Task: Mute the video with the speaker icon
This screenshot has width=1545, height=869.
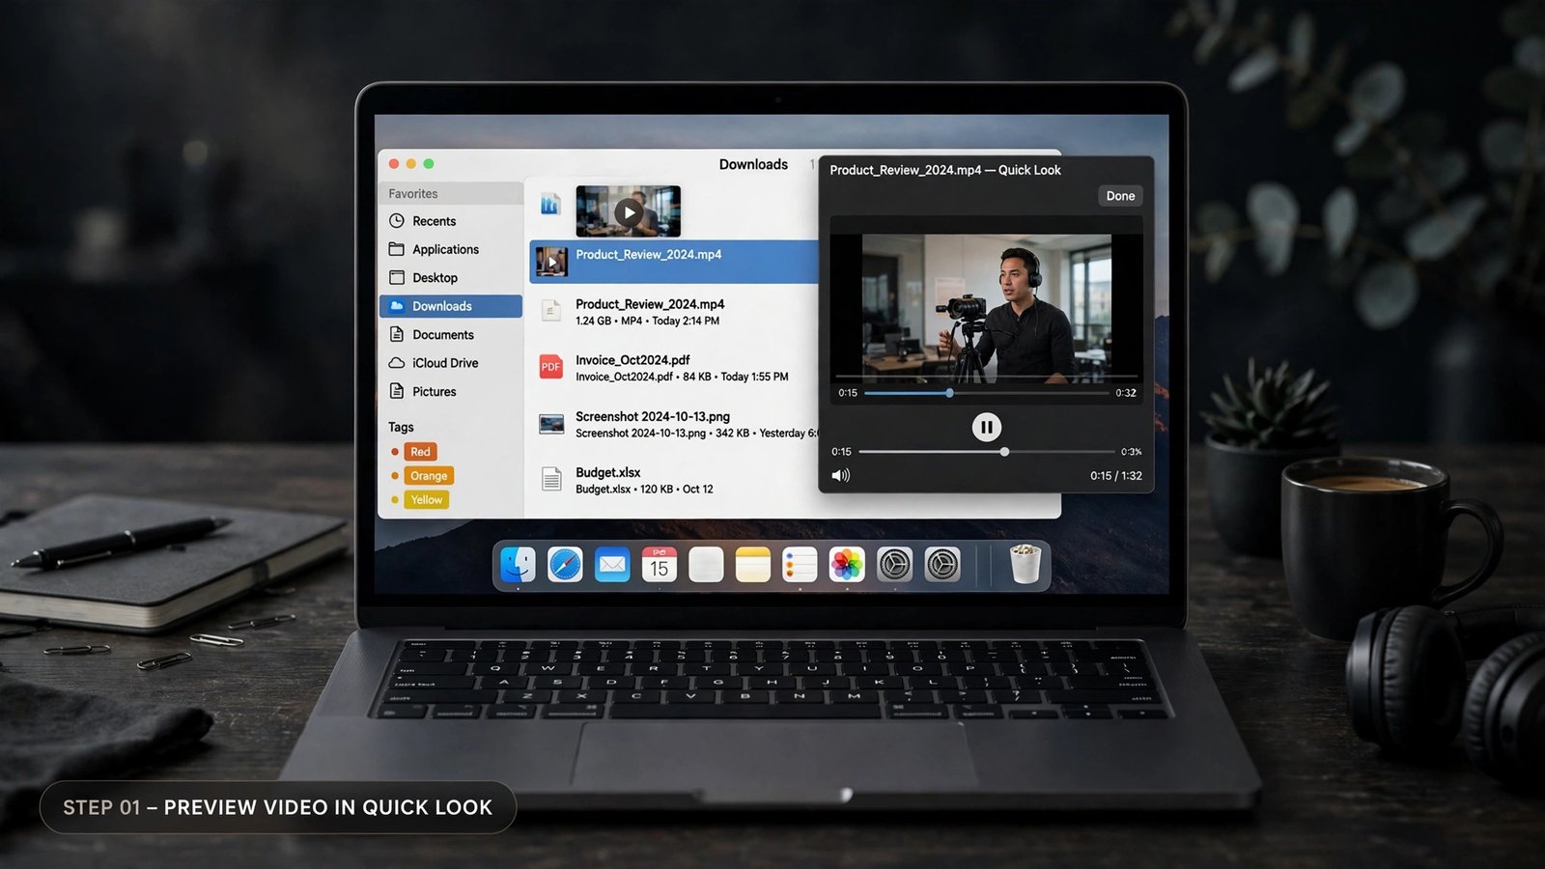Action: click(x=841, y=475)
